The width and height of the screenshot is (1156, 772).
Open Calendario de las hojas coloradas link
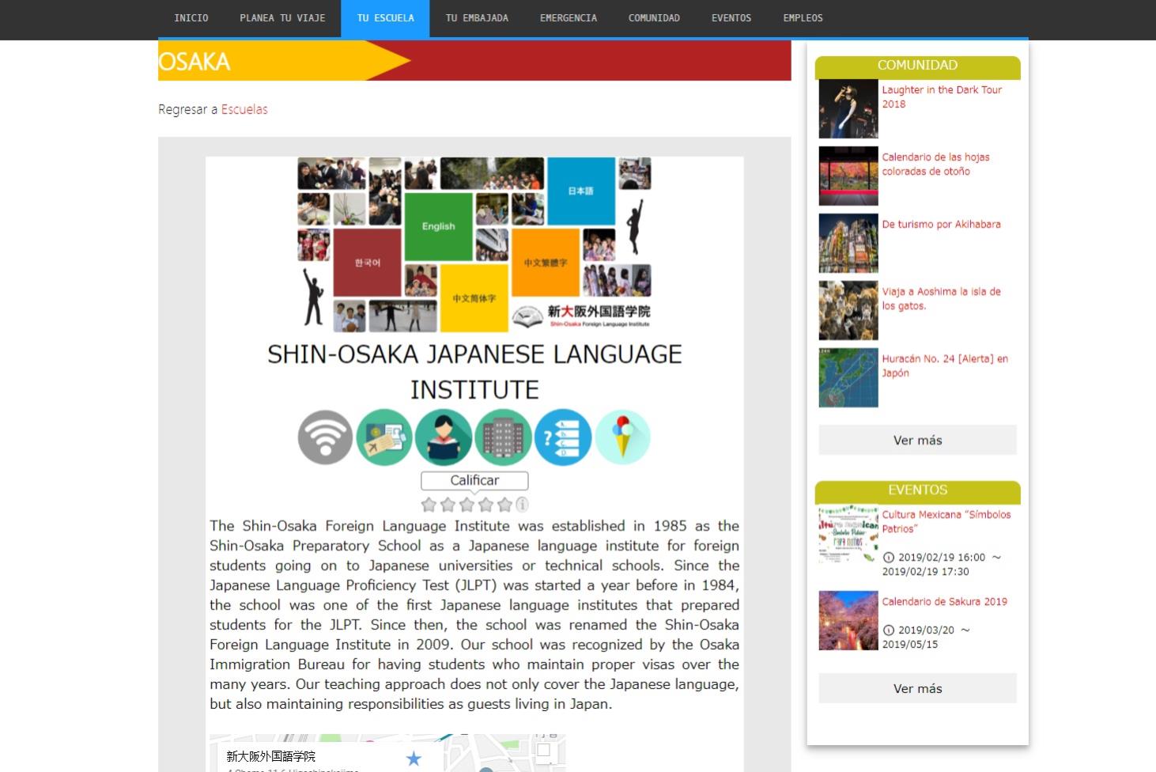click(x=935, y=164)
